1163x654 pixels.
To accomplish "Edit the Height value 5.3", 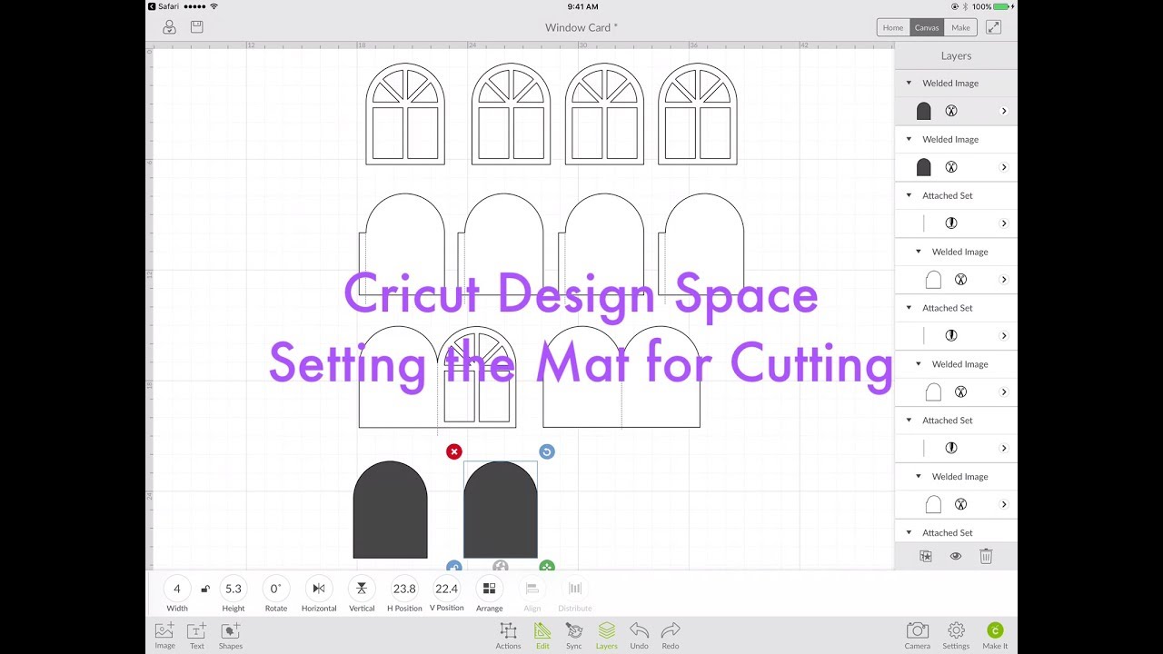I will pos(234,589).
